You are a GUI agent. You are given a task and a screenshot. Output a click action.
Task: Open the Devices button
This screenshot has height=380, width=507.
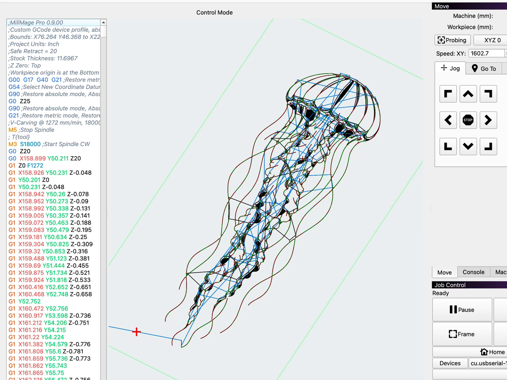450,363
